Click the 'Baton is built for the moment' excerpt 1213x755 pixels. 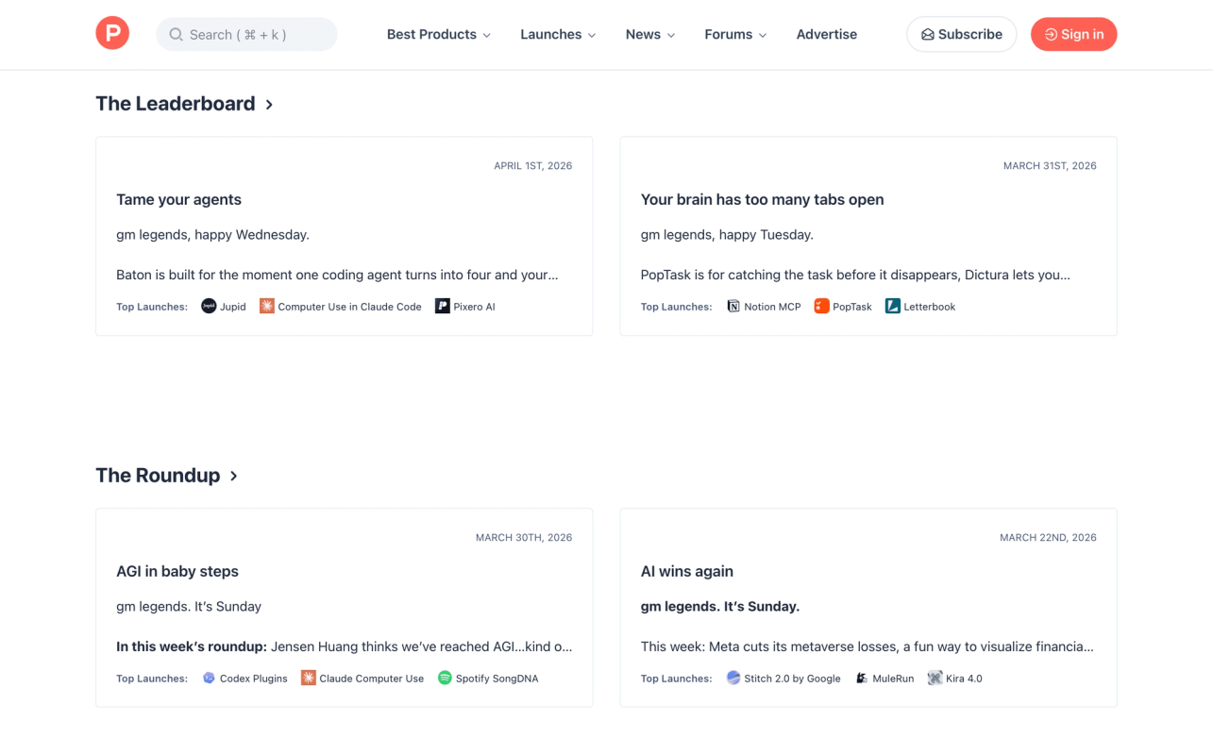337,275
